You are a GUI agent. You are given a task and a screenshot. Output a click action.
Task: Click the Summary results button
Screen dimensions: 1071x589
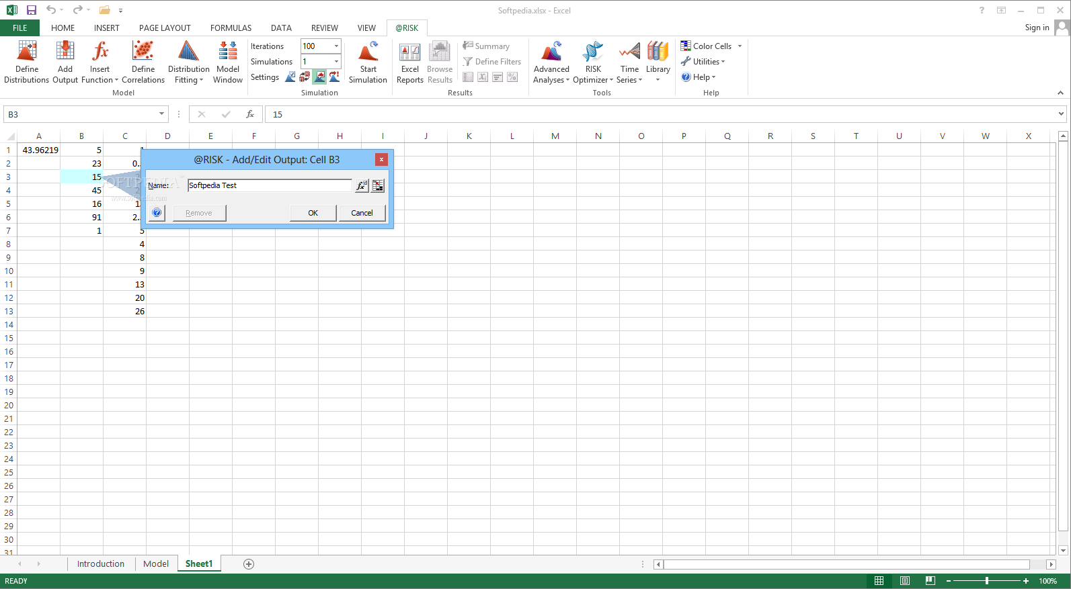click(486, 46)
